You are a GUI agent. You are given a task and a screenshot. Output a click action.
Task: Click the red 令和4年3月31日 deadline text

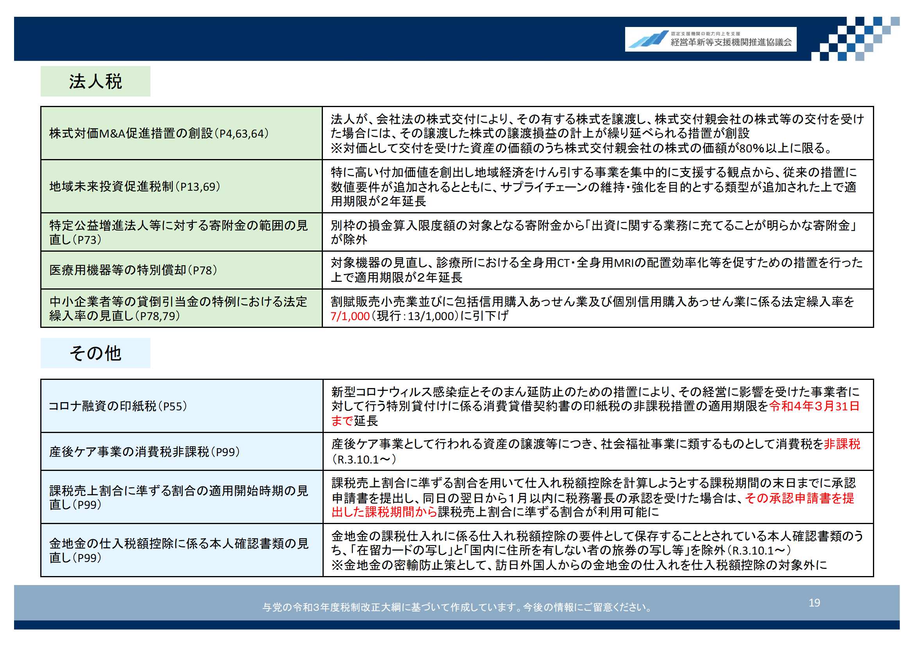814,406
